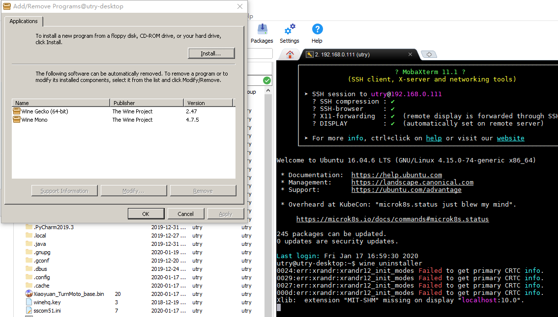Open the ubuntu.com/advantage link
Viewport: 558px width, 317px height.
407,190
